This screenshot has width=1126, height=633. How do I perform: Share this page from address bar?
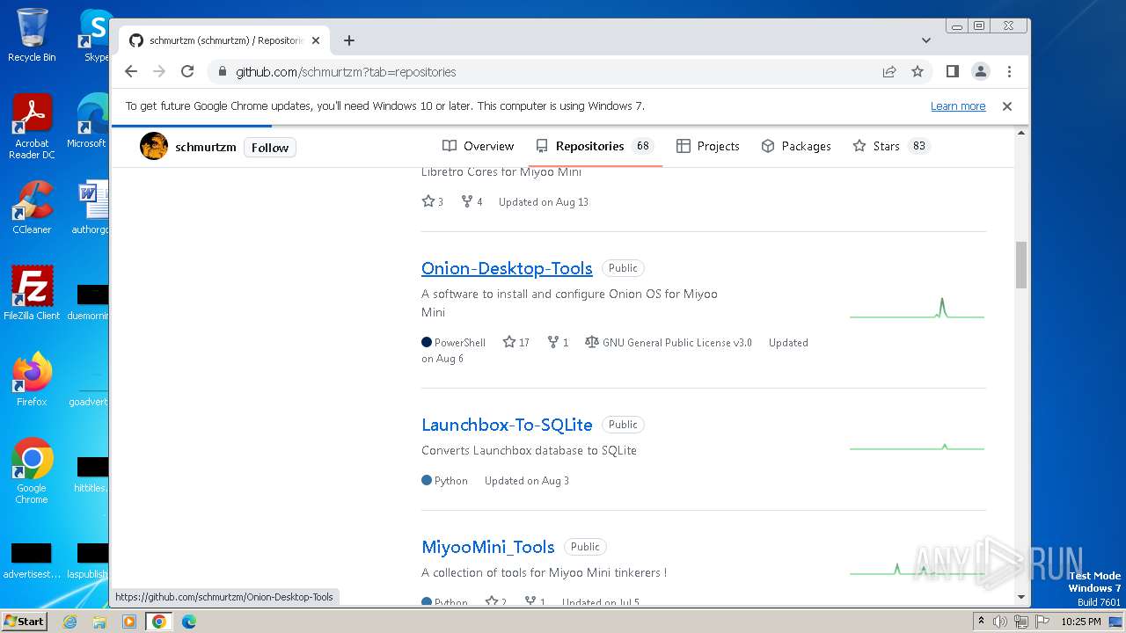[889, 71]
